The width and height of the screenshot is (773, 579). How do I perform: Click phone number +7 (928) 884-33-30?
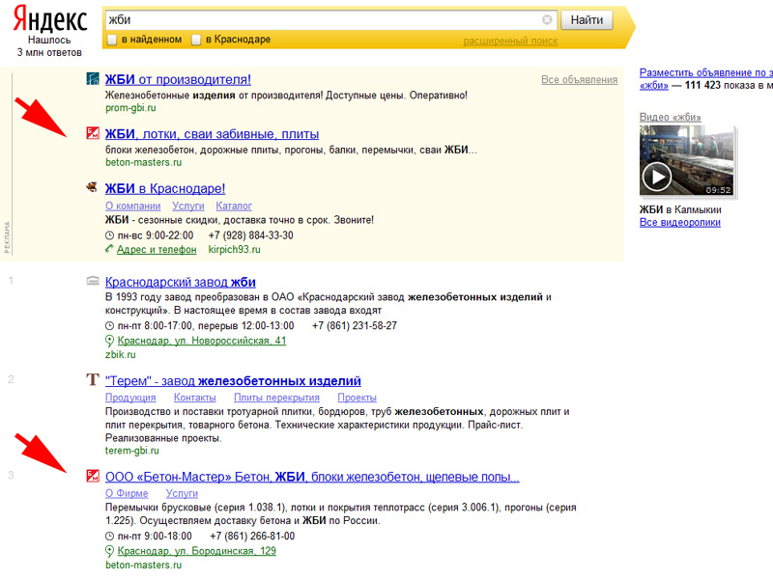click(250, 235)
